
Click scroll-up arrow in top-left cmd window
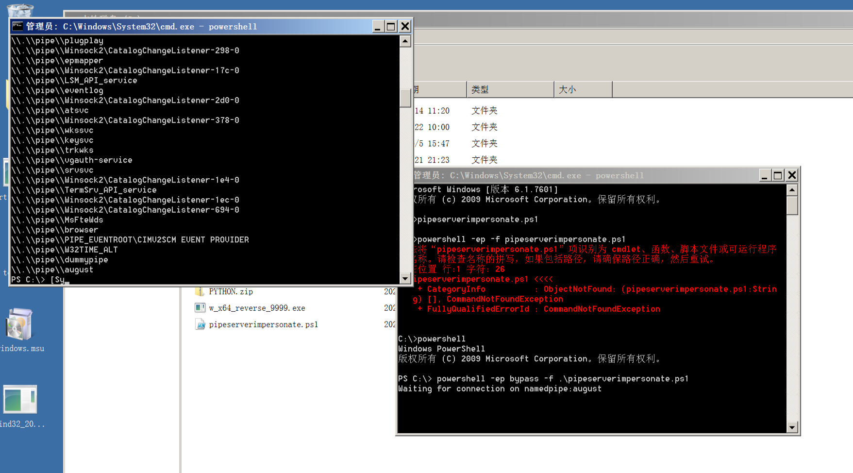(405, 41)
